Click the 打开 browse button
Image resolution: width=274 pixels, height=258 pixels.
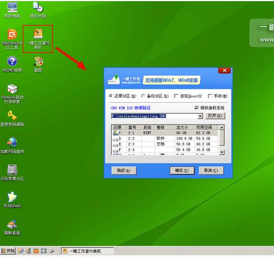[x=215, y=116]
